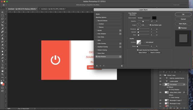
Task: Click fx icon at Layer Style bottom
Action: coord(97,66)
